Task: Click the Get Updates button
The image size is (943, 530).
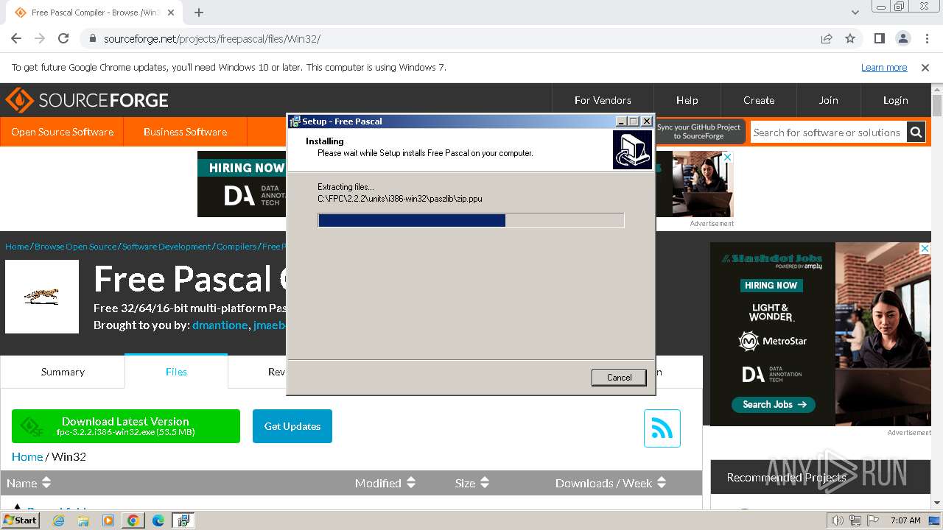Action: [x=292, y=426]
